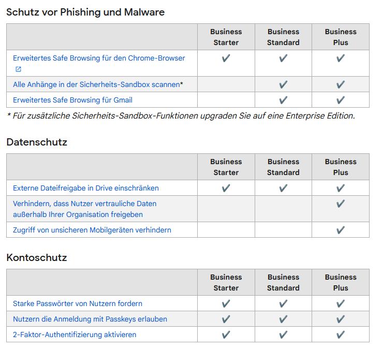This screenshot has height=348, width=382.
Task: Open Zugriff von unsicheren Mobilgeräten verhindern link
Action: (92, 230)
